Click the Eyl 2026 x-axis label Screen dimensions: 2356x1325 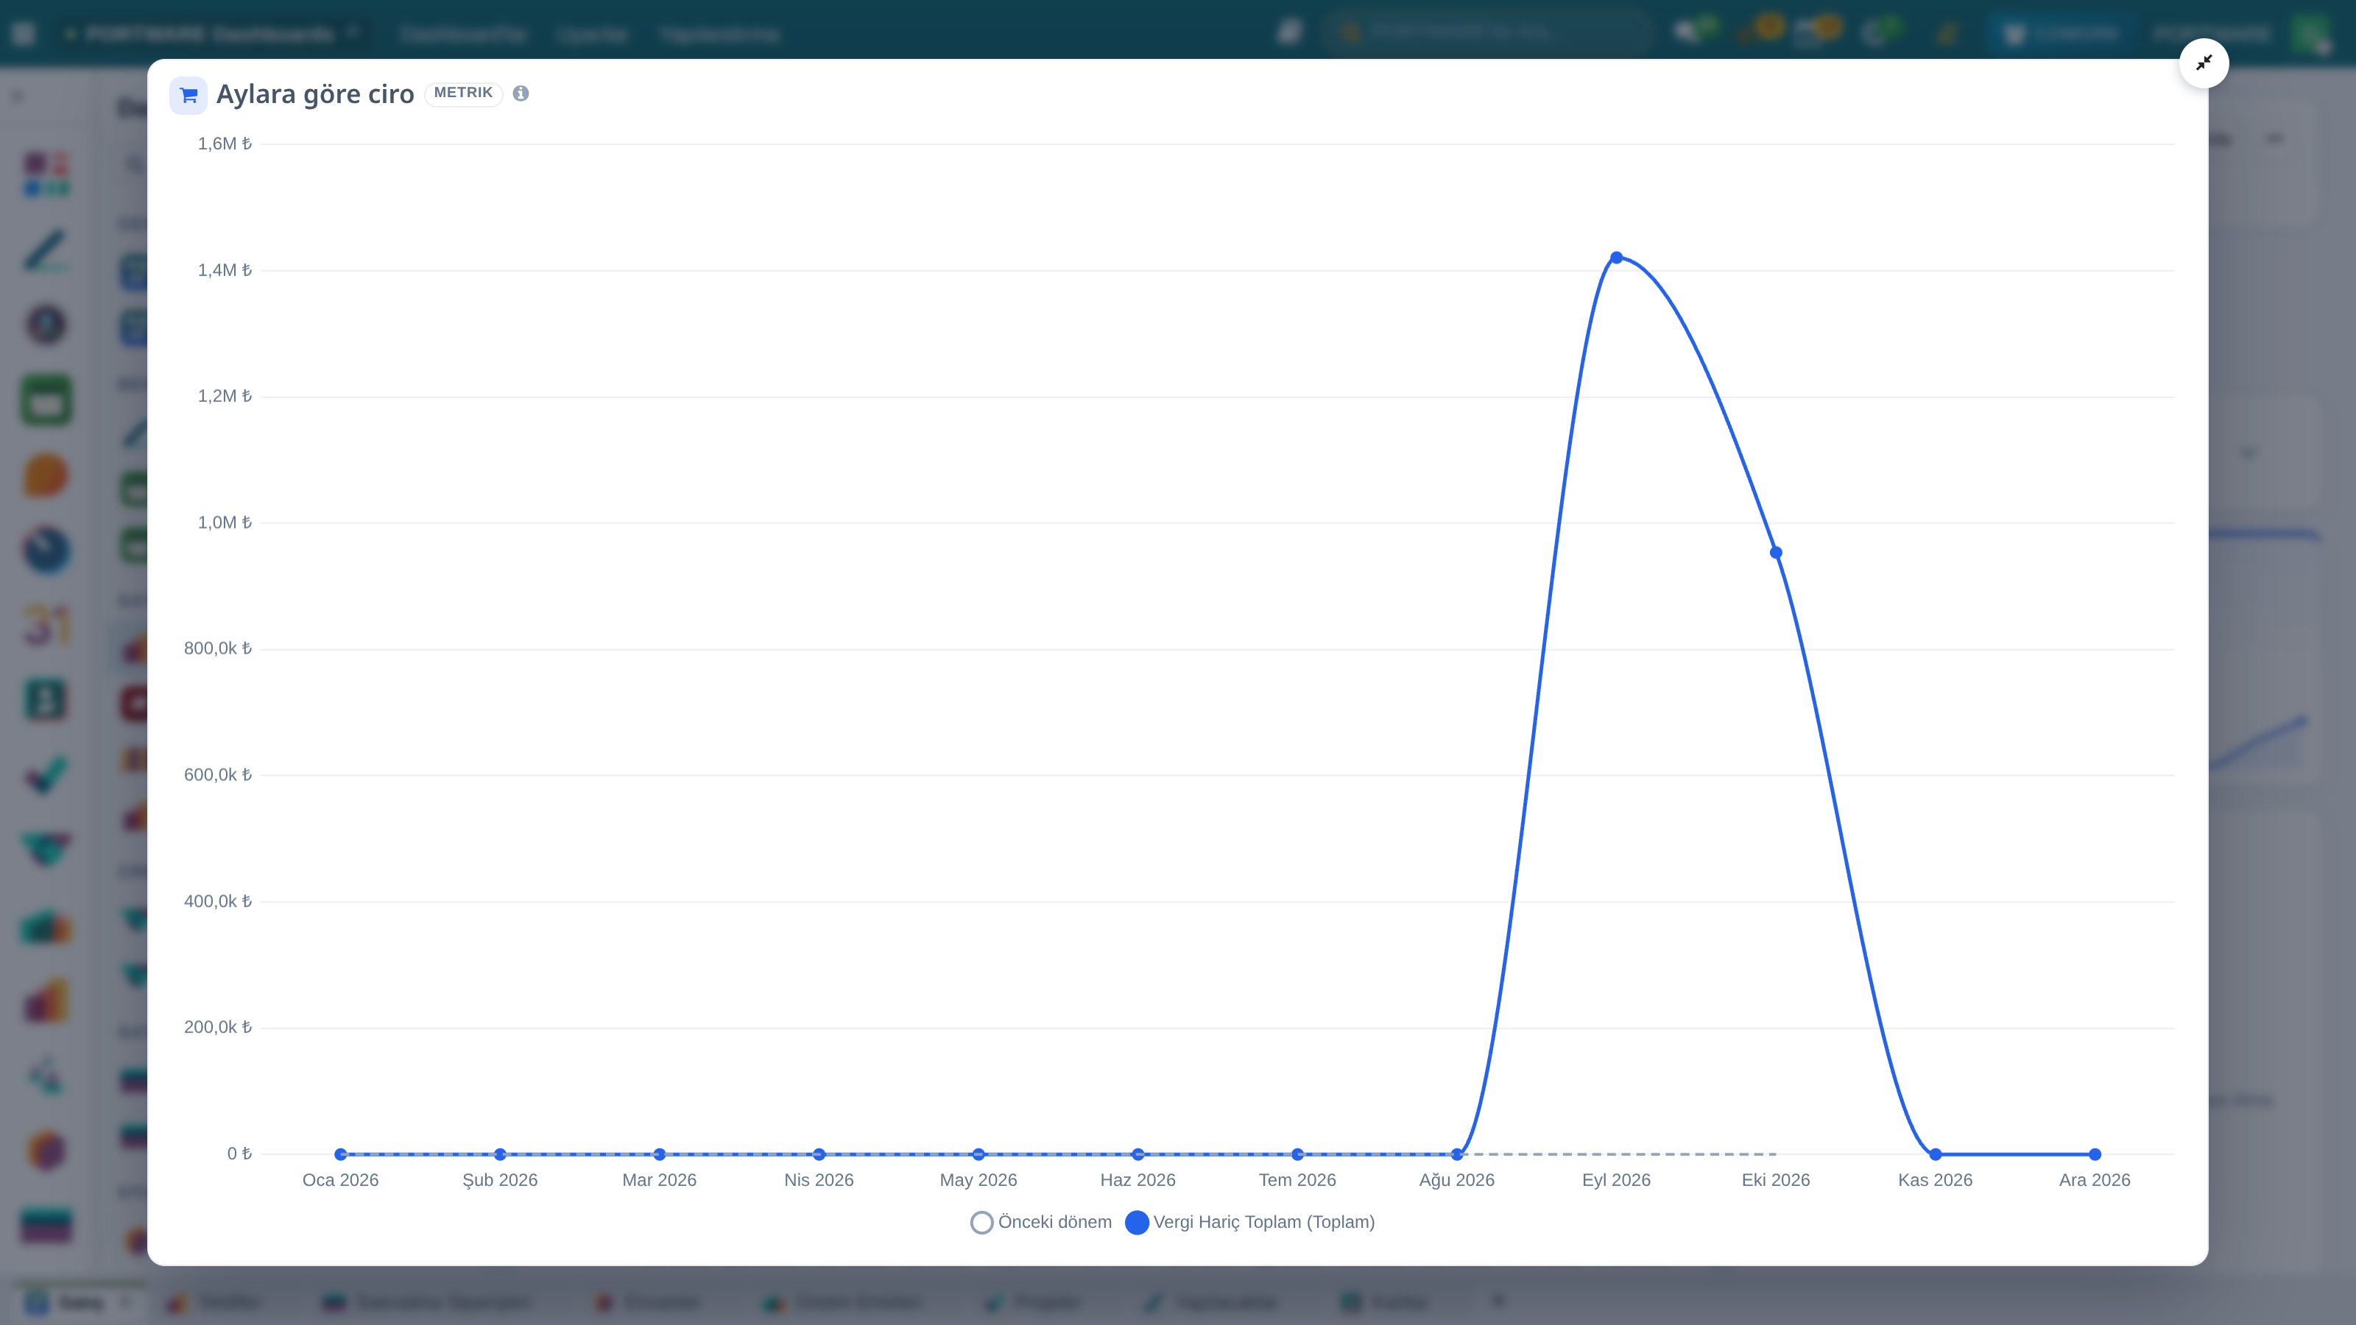1616,1179
